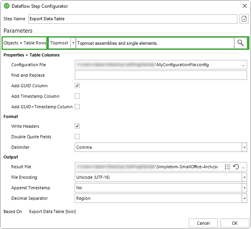The height and width of the screenshot is (229, 251).
Task: Click the Cancel button
Action: [x=203, y=223]
